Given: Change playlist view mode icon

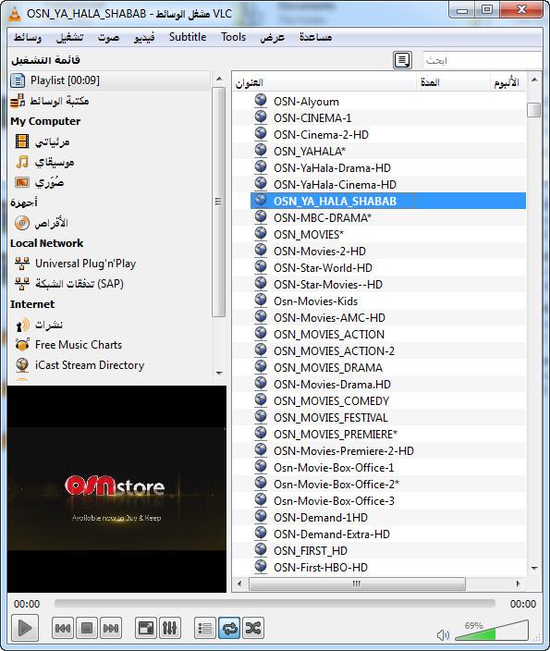Looking at the screenshot, I should pyautogui.click(x=402, y=60).
